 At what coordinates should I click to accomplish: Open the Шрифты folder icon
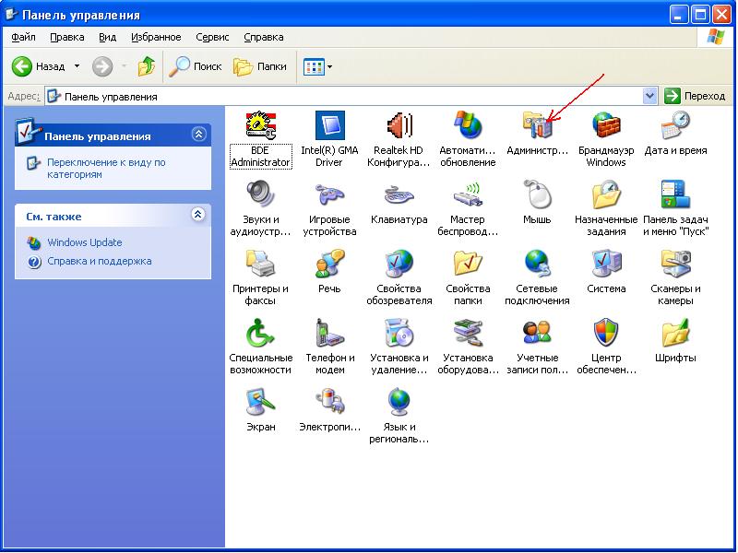point(675,334)
